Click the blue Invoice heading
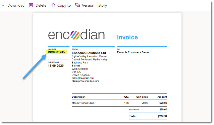The height and width of the screenshot is (125, 214). [127, 37]
